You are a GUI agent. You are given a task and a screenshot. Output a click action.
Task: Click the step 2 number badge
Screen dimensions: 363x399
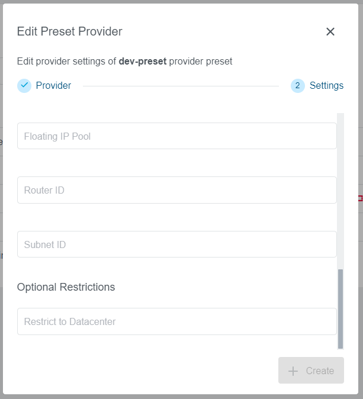(297, 86)
